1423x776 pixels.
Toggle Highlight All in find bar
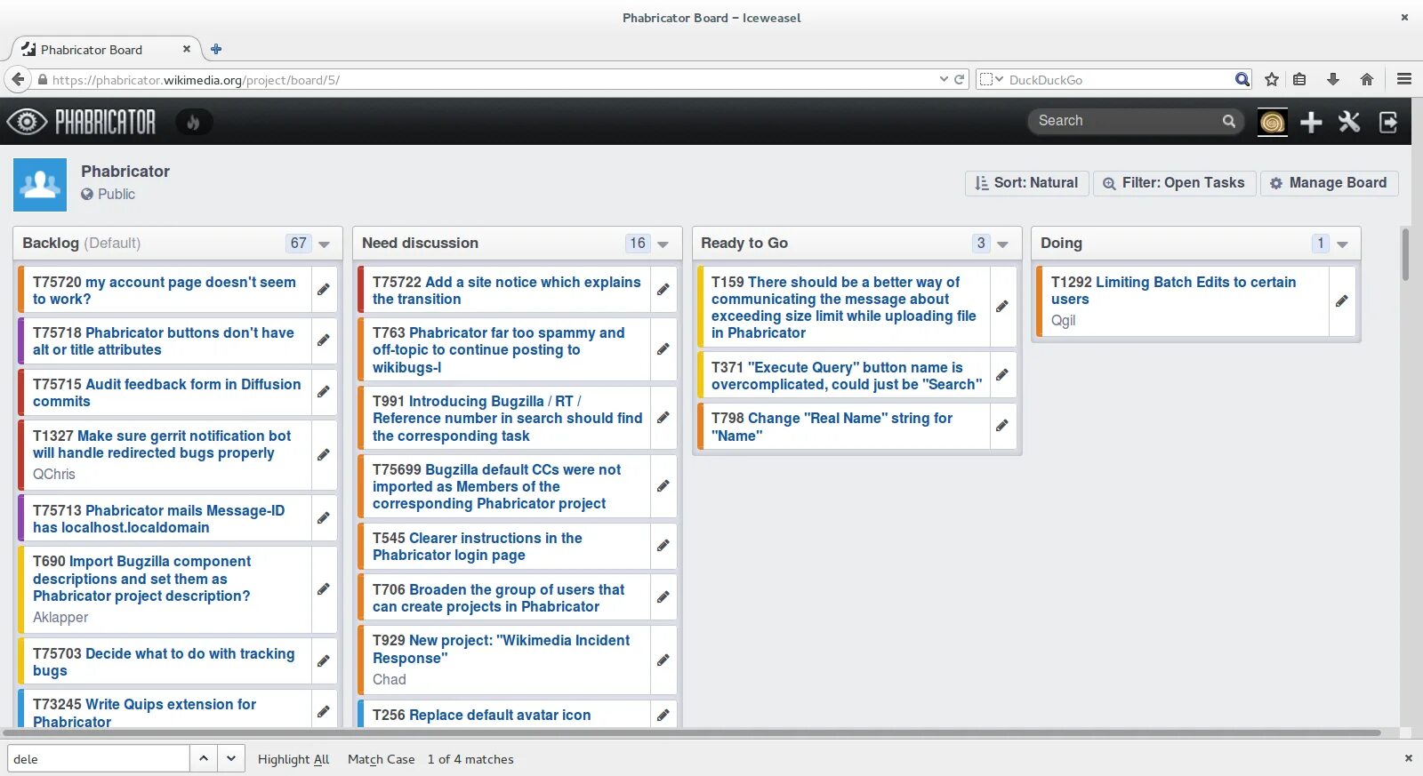[x=293, y=759]
